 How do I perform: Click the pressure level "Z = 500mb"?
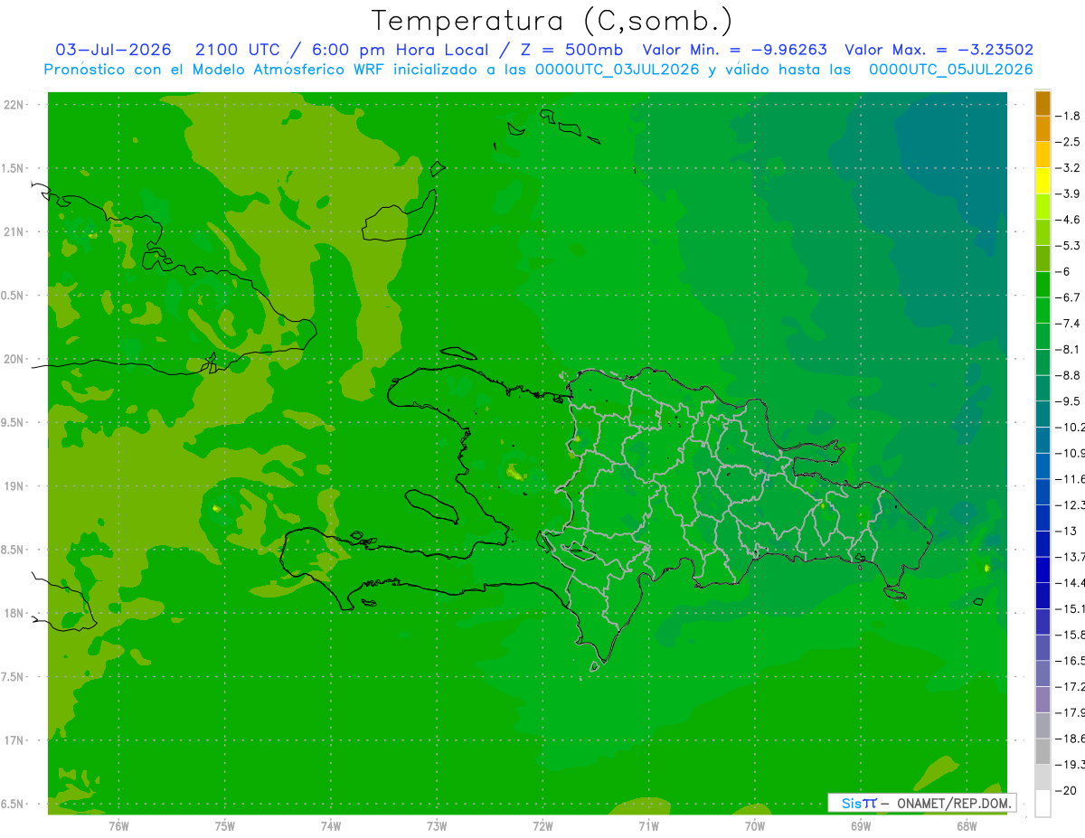click(x=570, y=50)
